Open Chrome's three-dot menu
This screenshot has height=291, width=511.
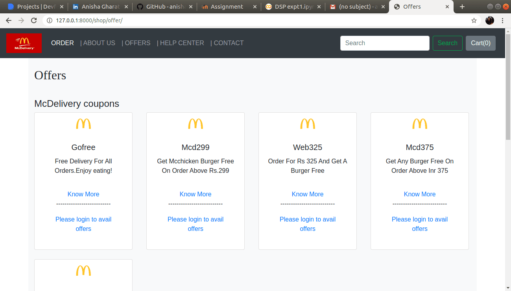(503, 20)
